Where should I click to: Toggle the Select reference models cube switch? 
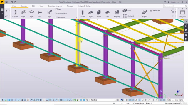coord(22,100)
